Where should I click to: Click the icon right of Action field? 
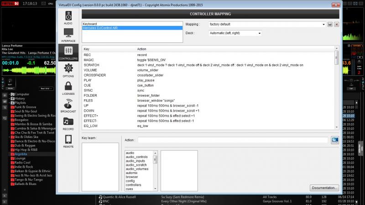[x=335, y=140]
